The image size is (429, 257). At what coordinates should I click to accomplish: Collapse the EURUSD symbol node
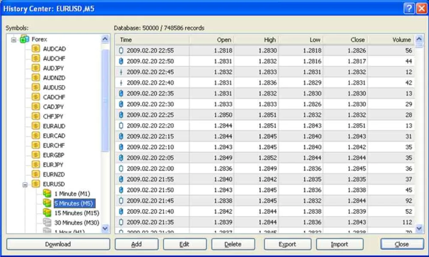click(25, 184)
